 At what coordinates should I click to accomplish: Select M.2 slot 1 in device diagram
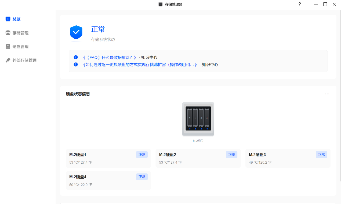(x=190, y=118)
